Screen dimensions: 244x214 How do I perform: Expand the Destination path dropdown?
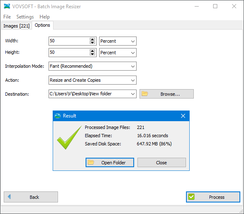coord(133,94)
